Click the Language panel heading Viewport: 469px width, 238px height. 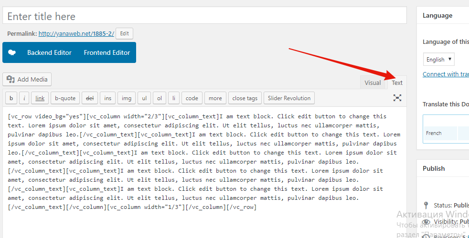(437, 16)
